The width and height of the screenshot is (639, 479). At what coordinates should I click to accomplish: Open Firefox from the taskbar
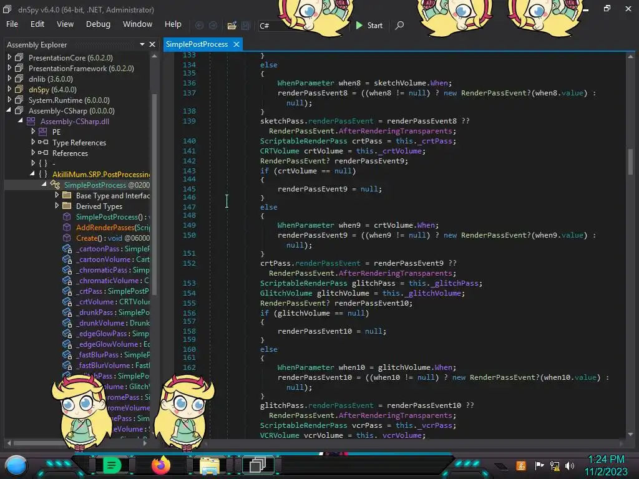[160, 465]
